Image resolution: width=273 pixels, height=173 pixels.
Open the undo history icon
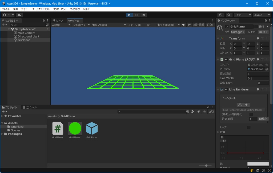point(221,15)
